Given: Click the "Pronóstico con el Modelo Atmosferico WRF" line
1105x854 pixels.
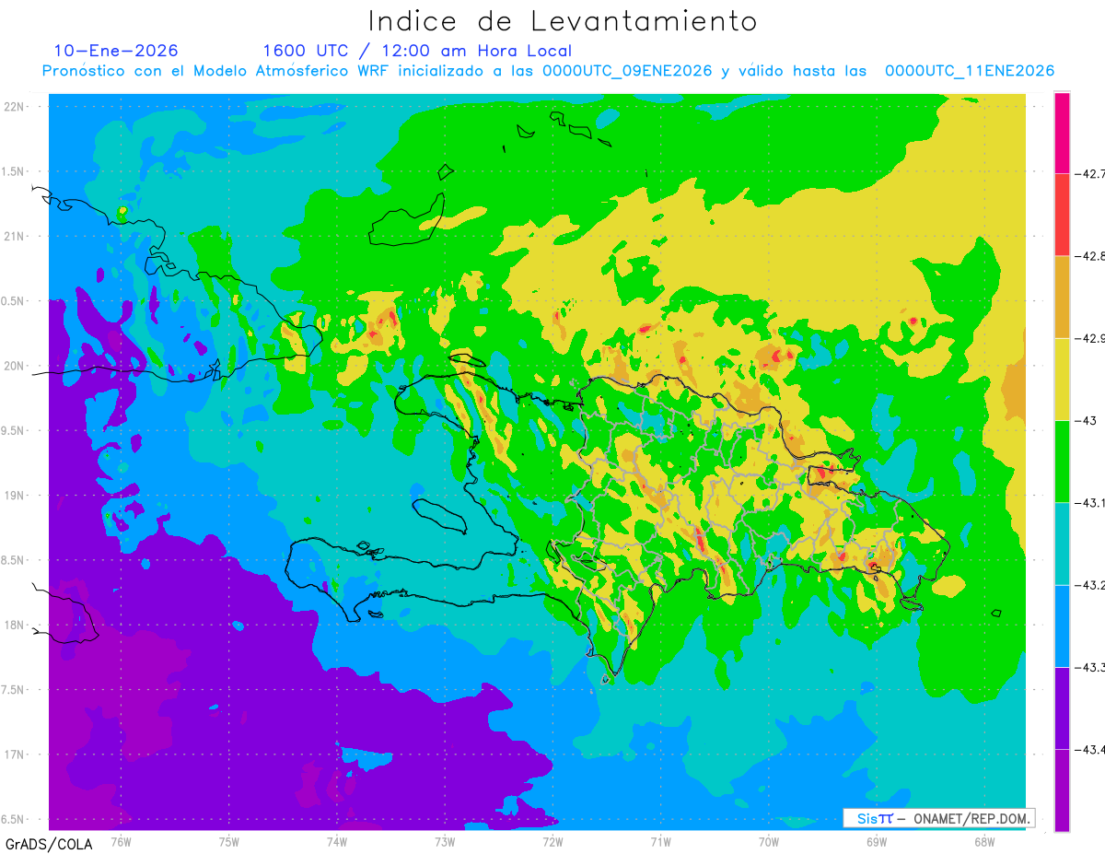Looking at the screenshot, I should click(548, 71).
